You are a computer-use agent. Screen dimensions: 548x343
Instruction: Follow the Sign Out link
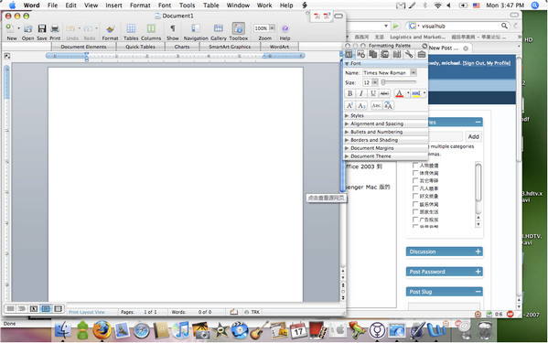[474, 63]
